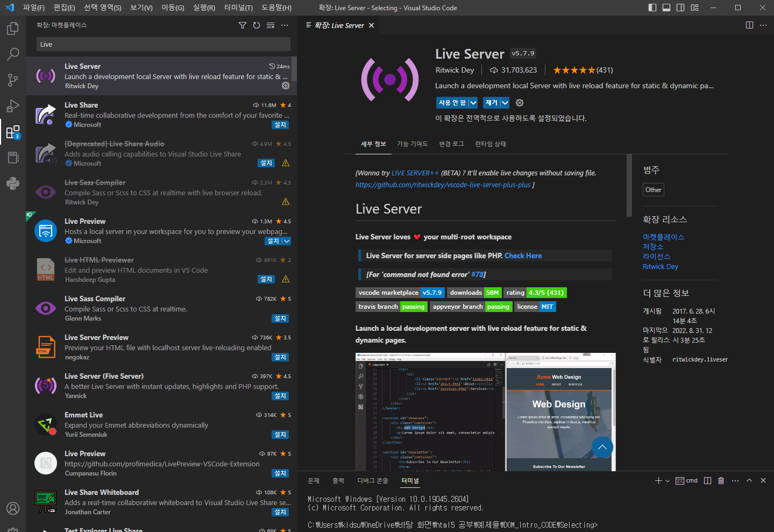The width and height of the screenshot is (774, 532).
Task: Open the Extensions view icon
Action: (13, 132)
